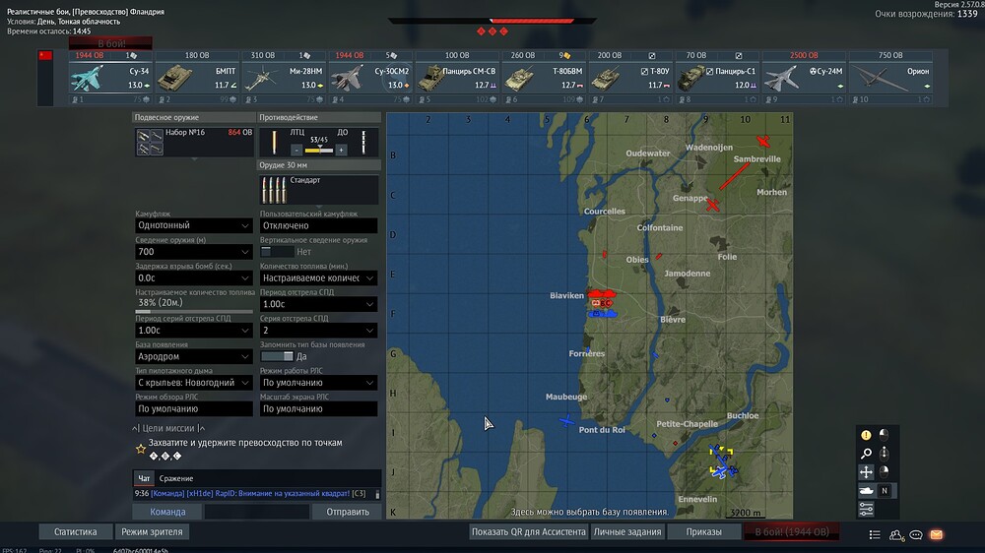
Task: Click the chat scrollbar handle
Action: tap(377, 494)
